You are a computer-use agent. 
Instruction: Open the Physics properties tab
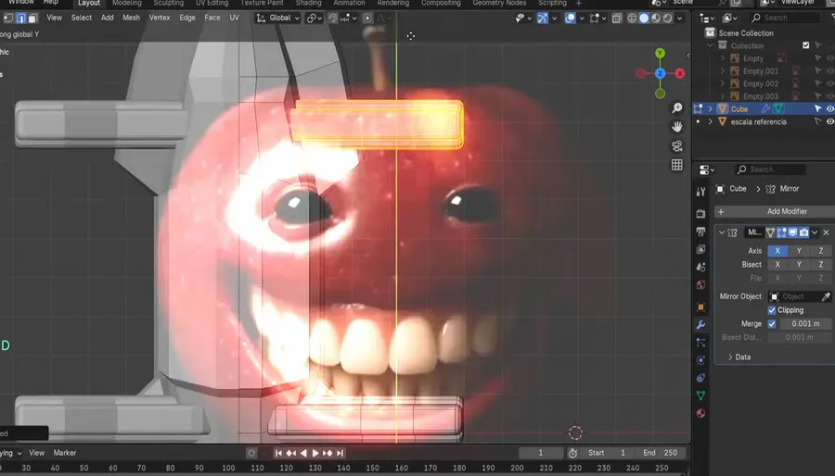700,360
